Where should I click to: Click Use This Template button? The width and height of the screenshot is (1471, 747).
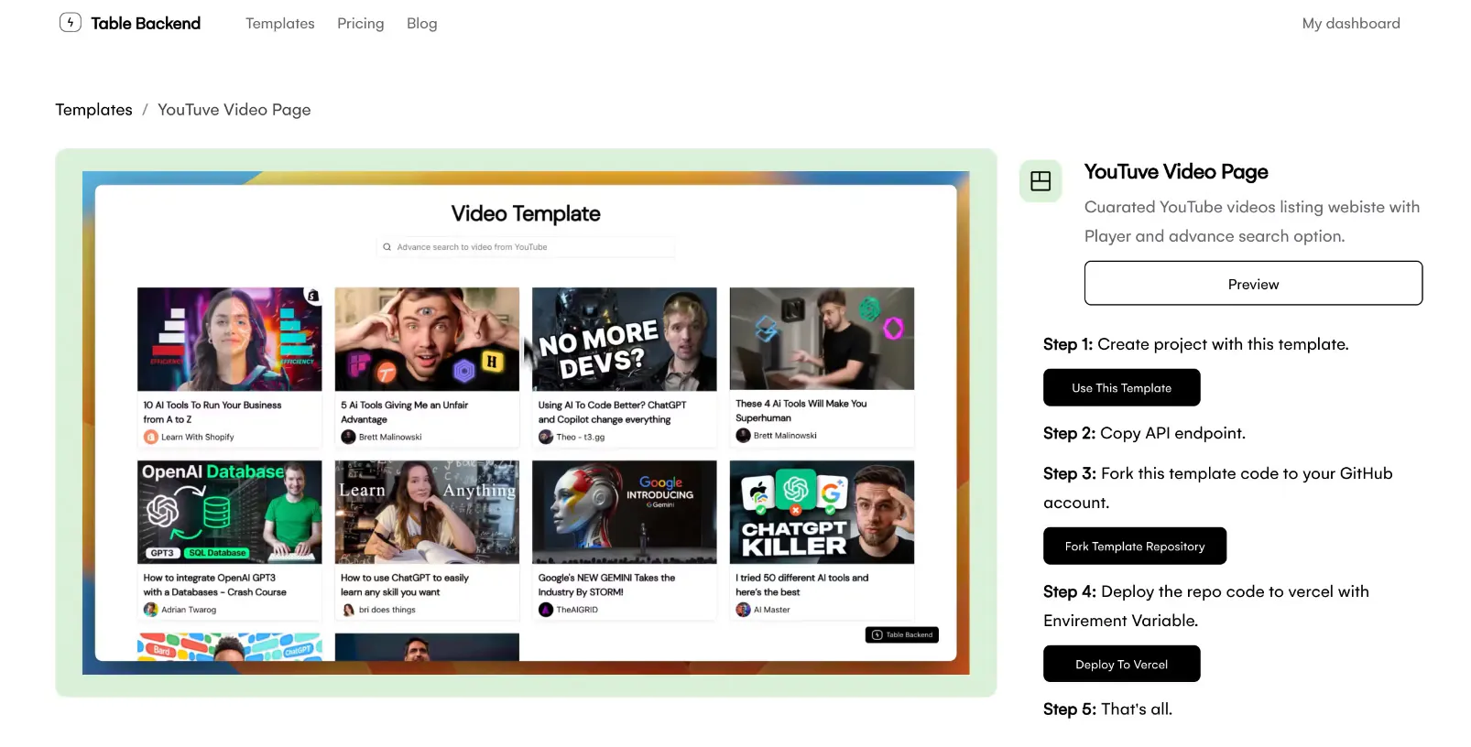pos(1121,388)
